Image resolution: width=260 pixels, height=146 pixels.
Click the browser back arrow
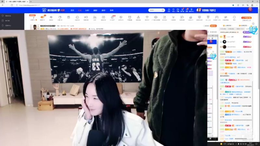3,5
